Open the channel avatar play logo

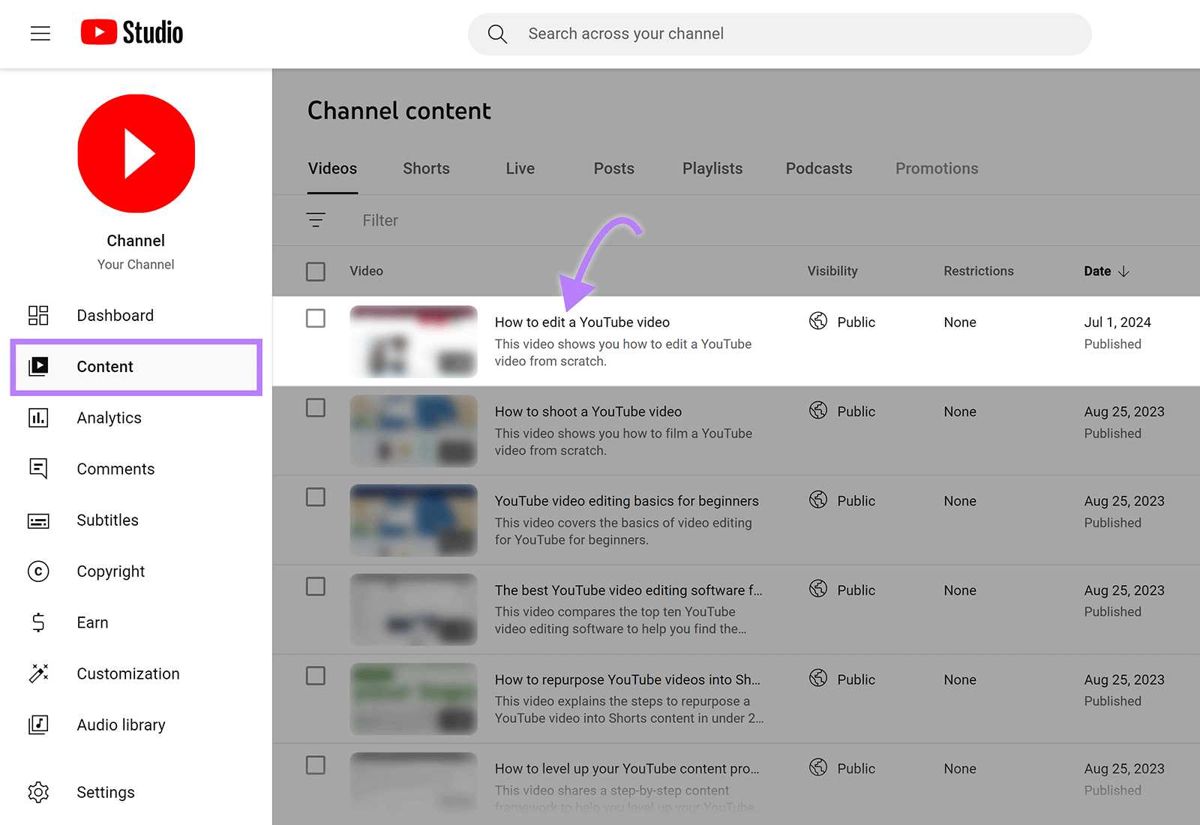(x=136, y=154)
